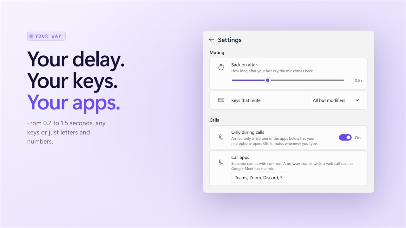
Task: Click the 'Separate names with commas' description
Action: click(292, 166)
